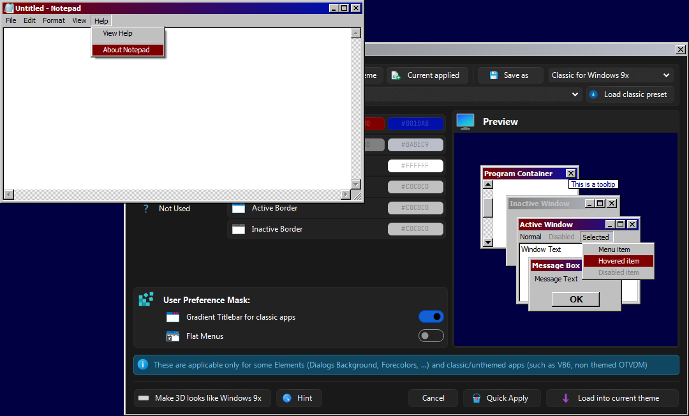Click the Active Border window icon
This screenshot has height=416, width=689.
click(239, 208)
